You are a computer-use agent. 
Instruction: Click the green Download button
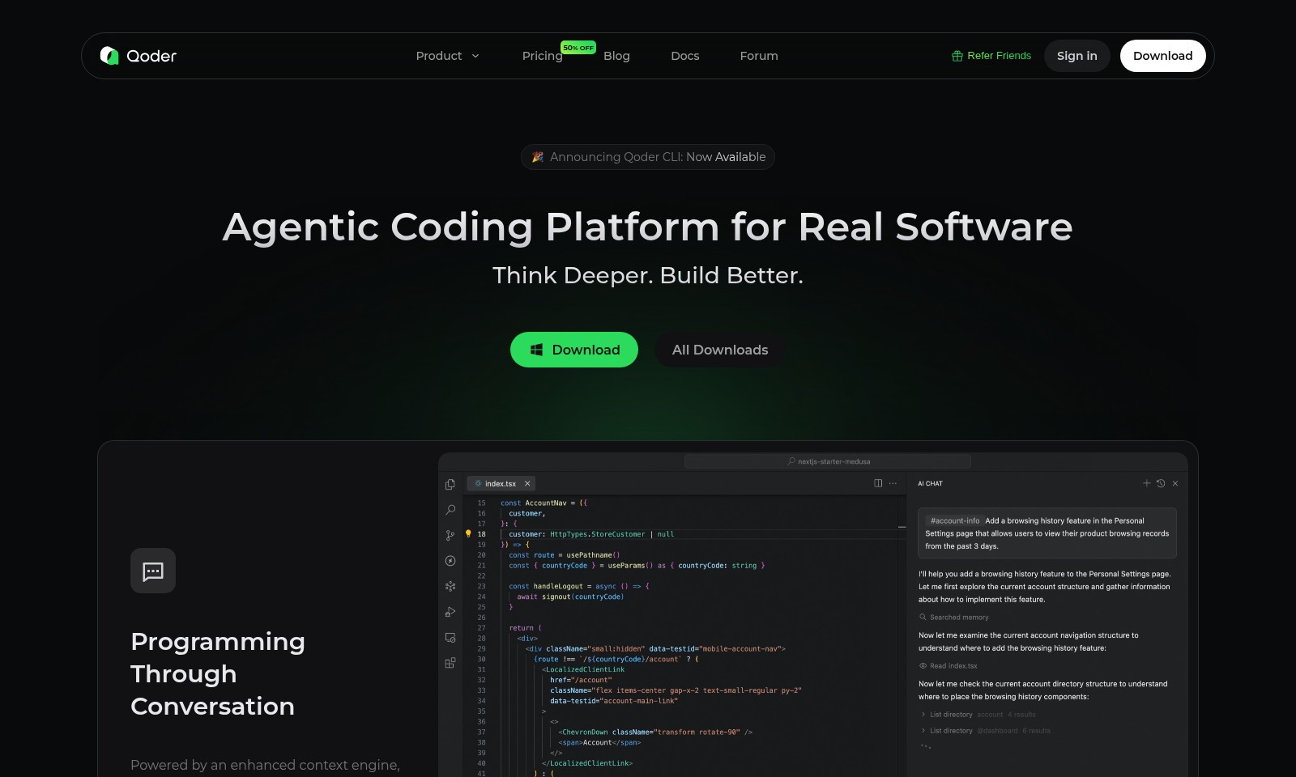click(574, 350)
